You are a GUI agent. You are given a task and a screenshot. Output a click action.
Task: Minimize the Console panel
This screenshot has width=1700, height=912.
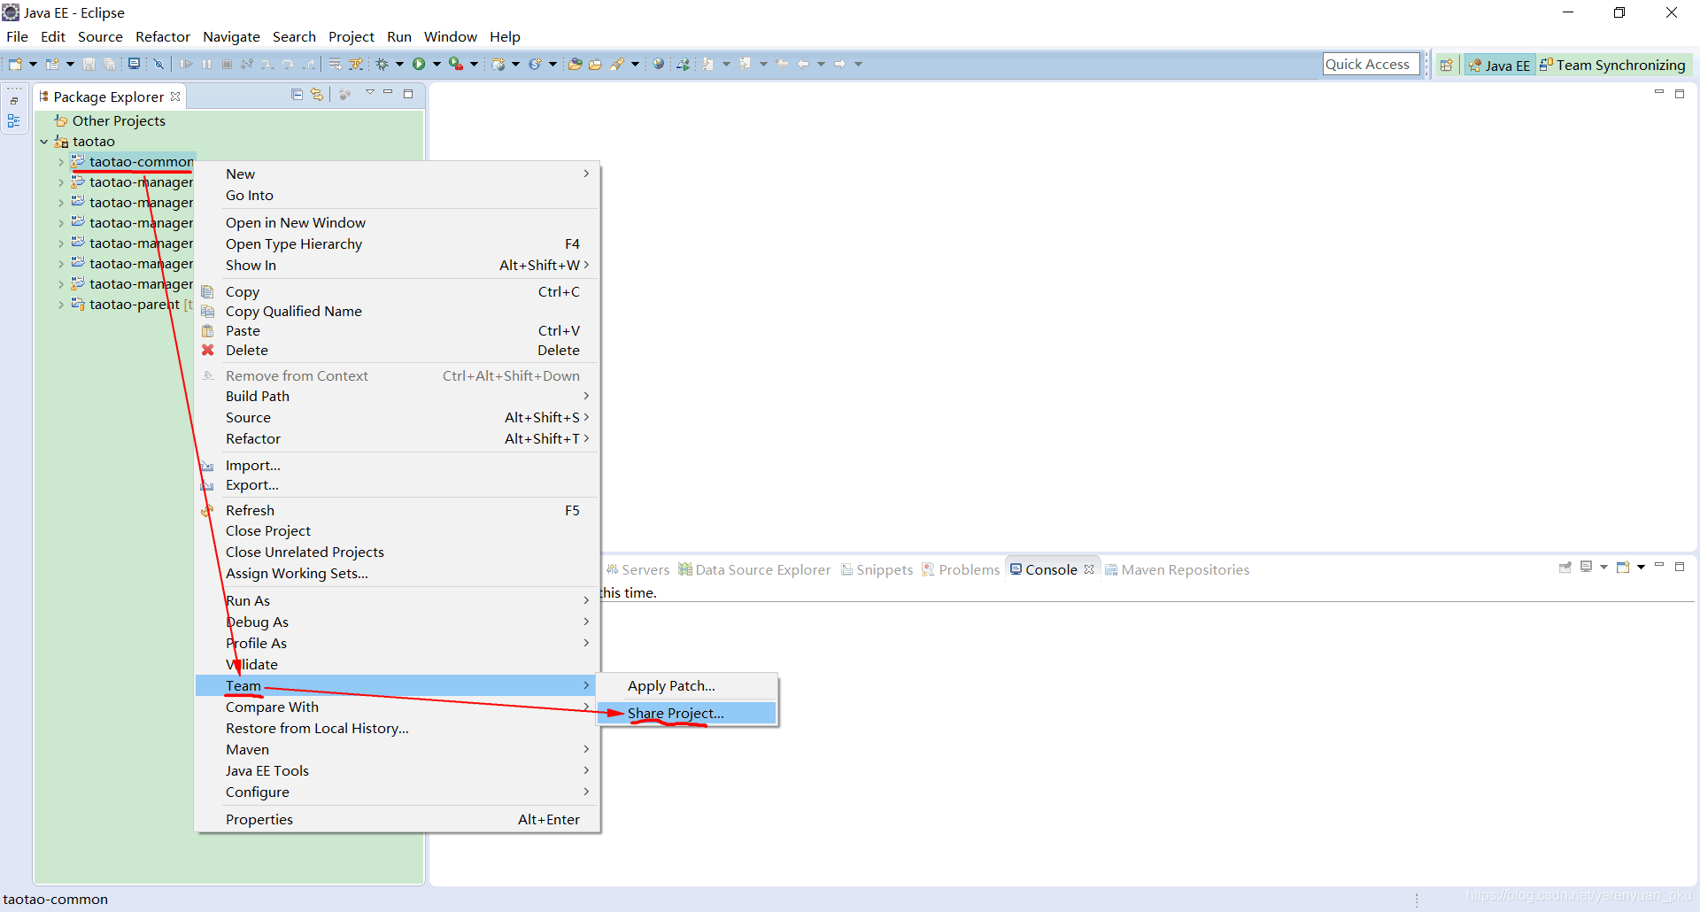[x=1659, y=565]
